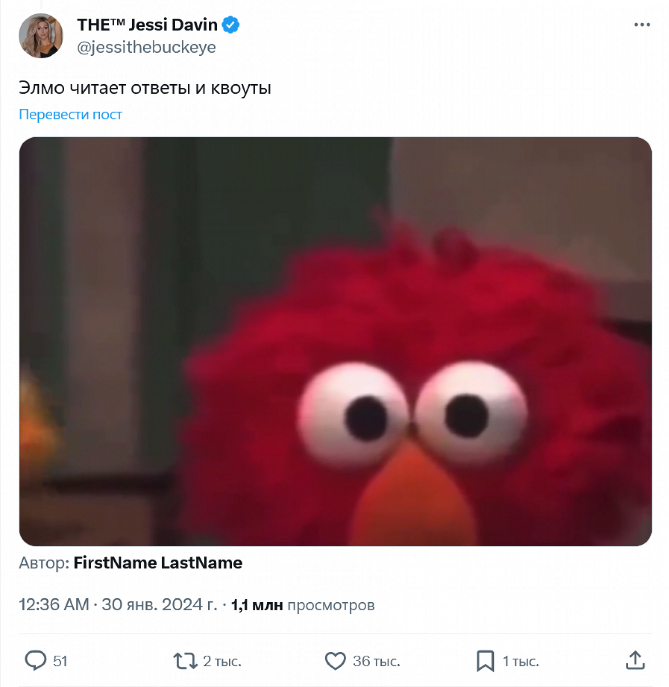Click the 2 тыс. repost count

pyautogui.click(x=222, y=661)
